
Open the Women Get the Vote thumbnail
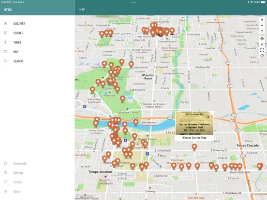pos(194,123)
